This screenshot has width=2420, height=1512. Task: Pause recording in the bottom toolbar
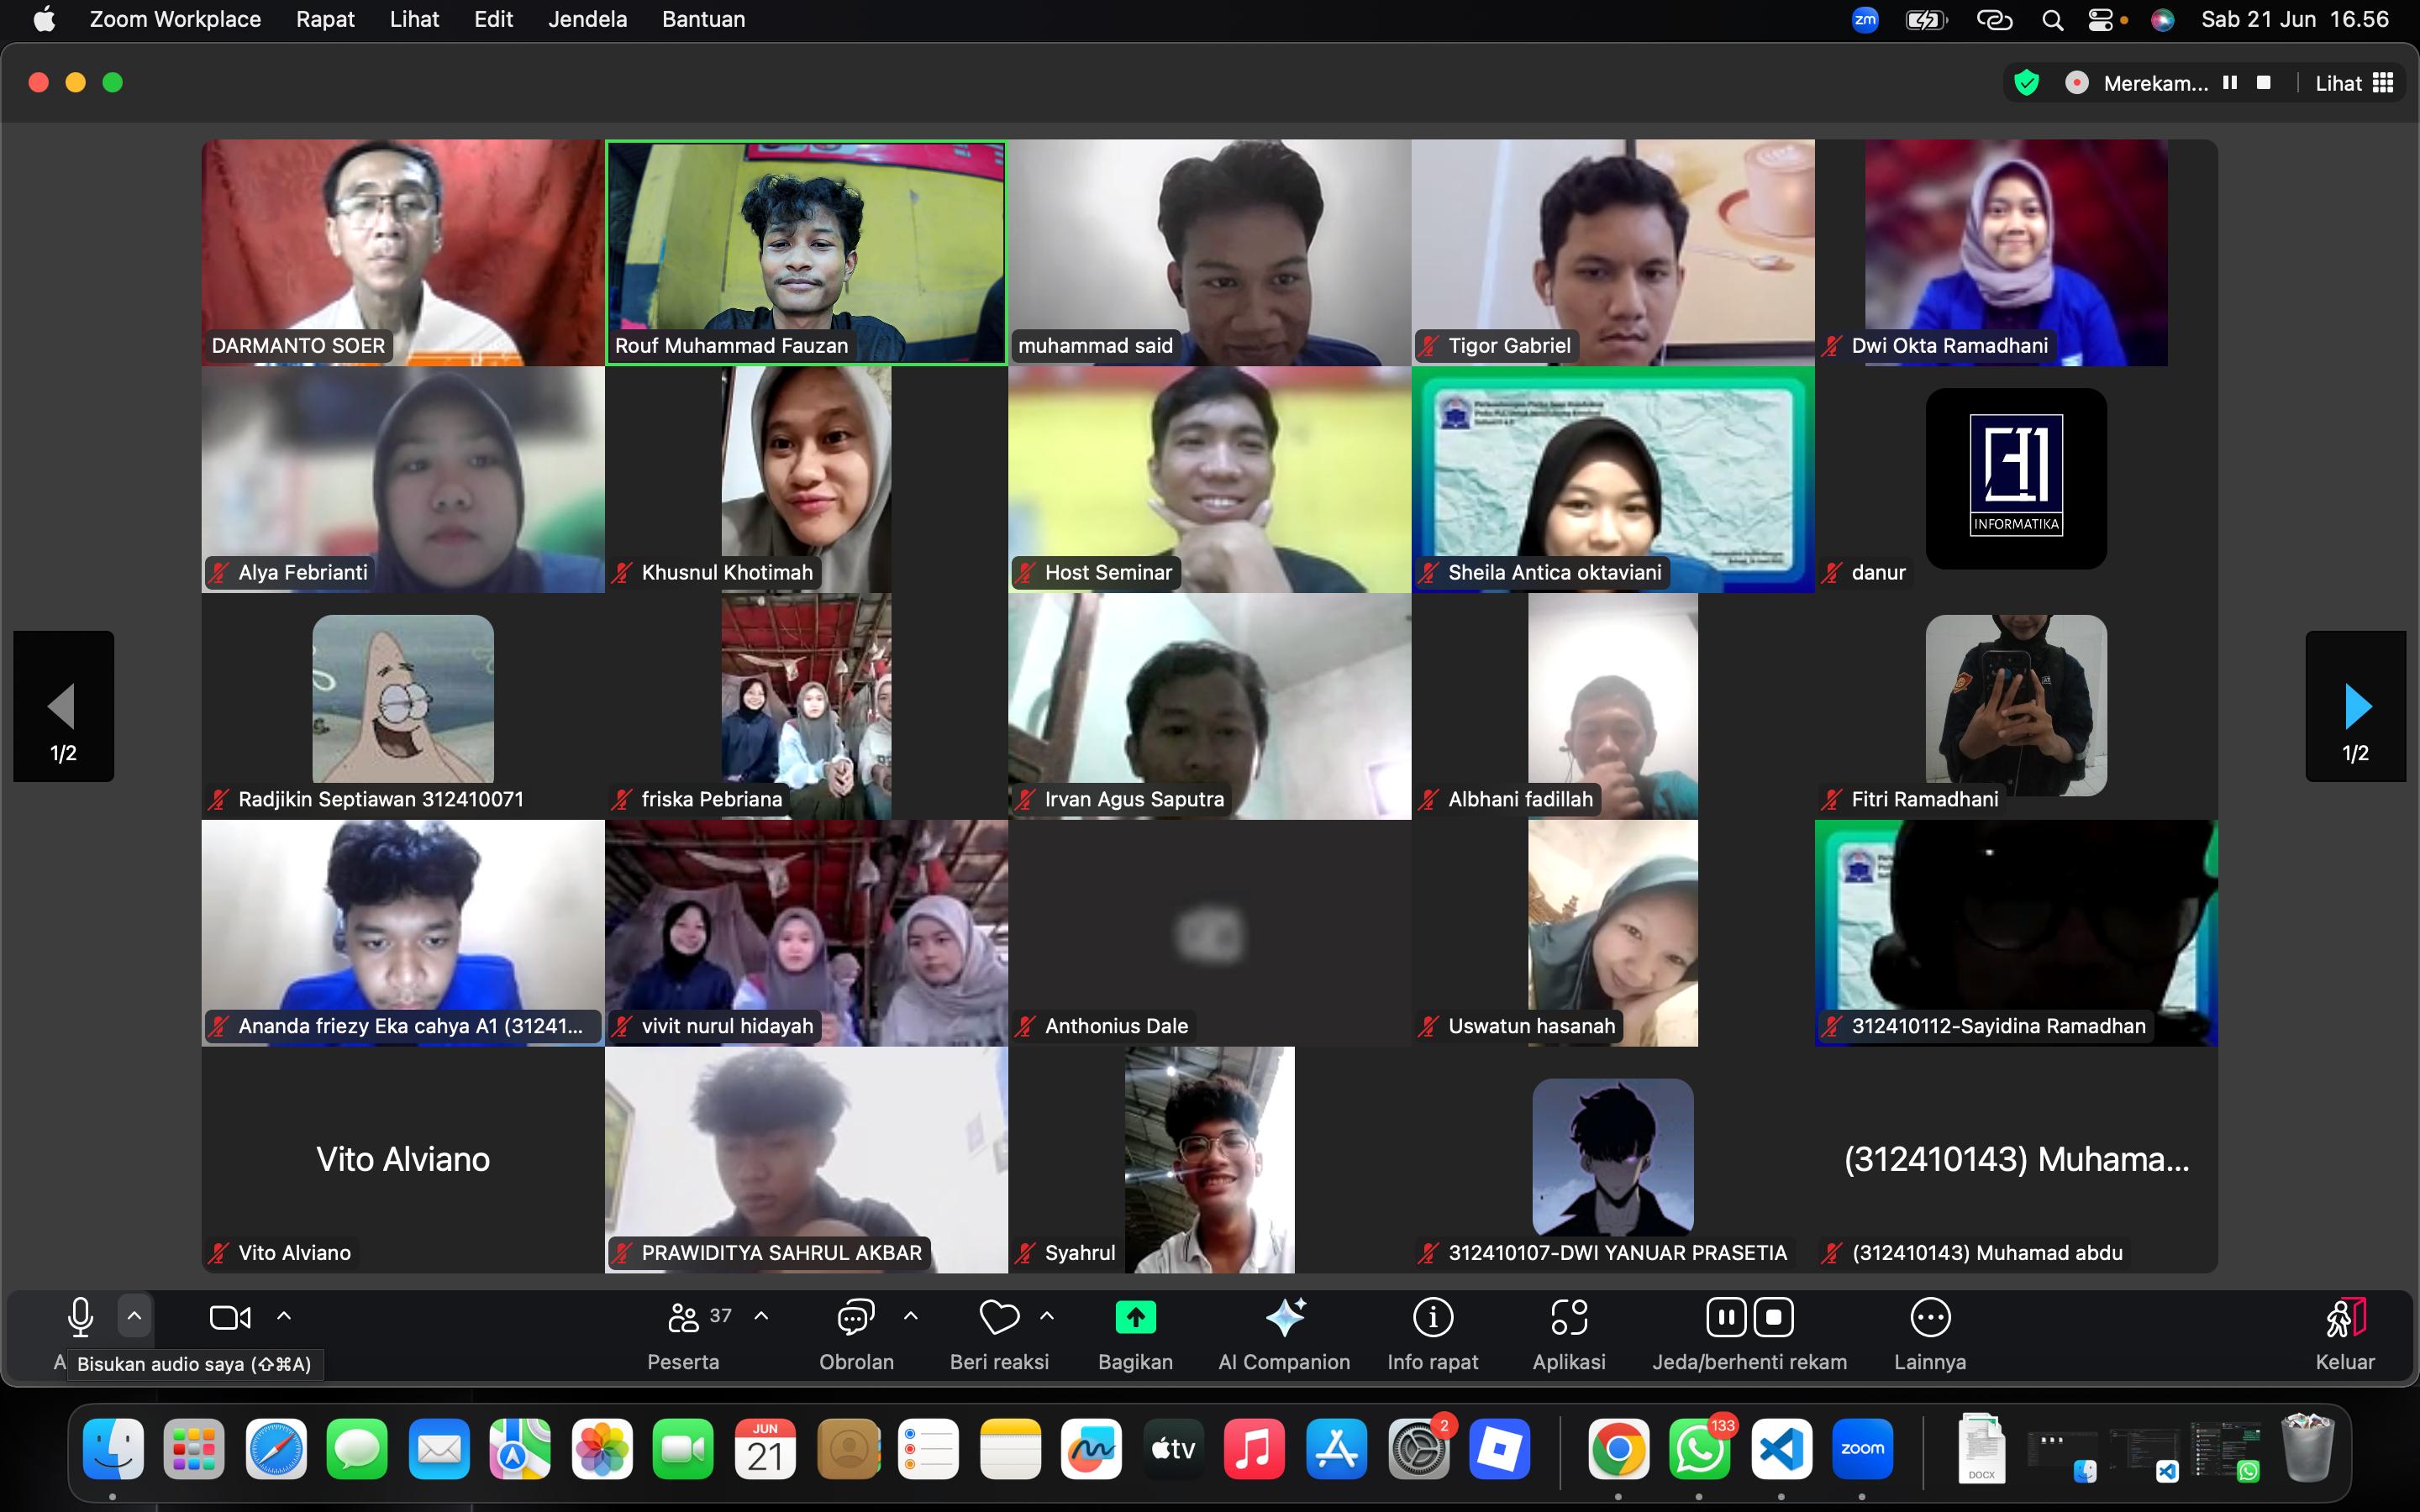pyautogui.click(x=1726, y=1318)
